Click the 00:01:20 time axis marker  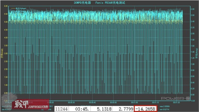point(176,102)
